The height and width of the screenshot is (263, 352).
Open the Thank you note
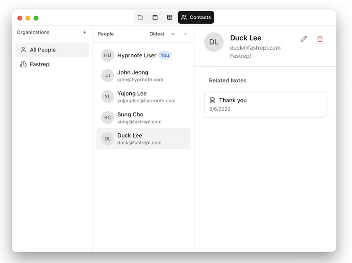tap(265, 104)
